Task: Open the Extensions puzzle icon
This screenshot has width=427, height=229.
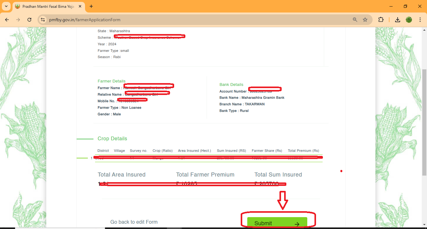Action: [381, 20]
